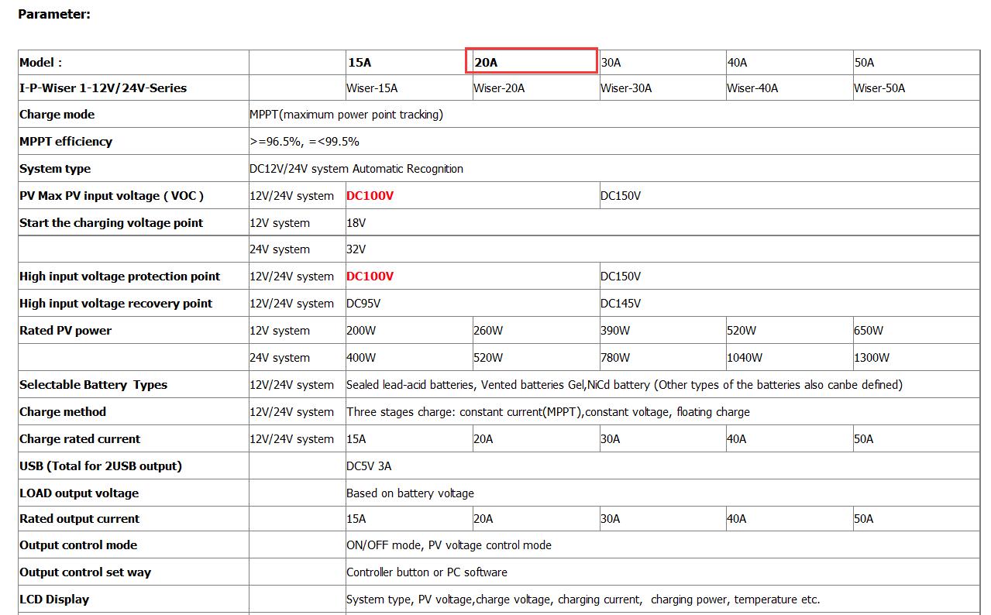Click the 'Parameter:' heading text
The image size is (991, 615).
54,14
